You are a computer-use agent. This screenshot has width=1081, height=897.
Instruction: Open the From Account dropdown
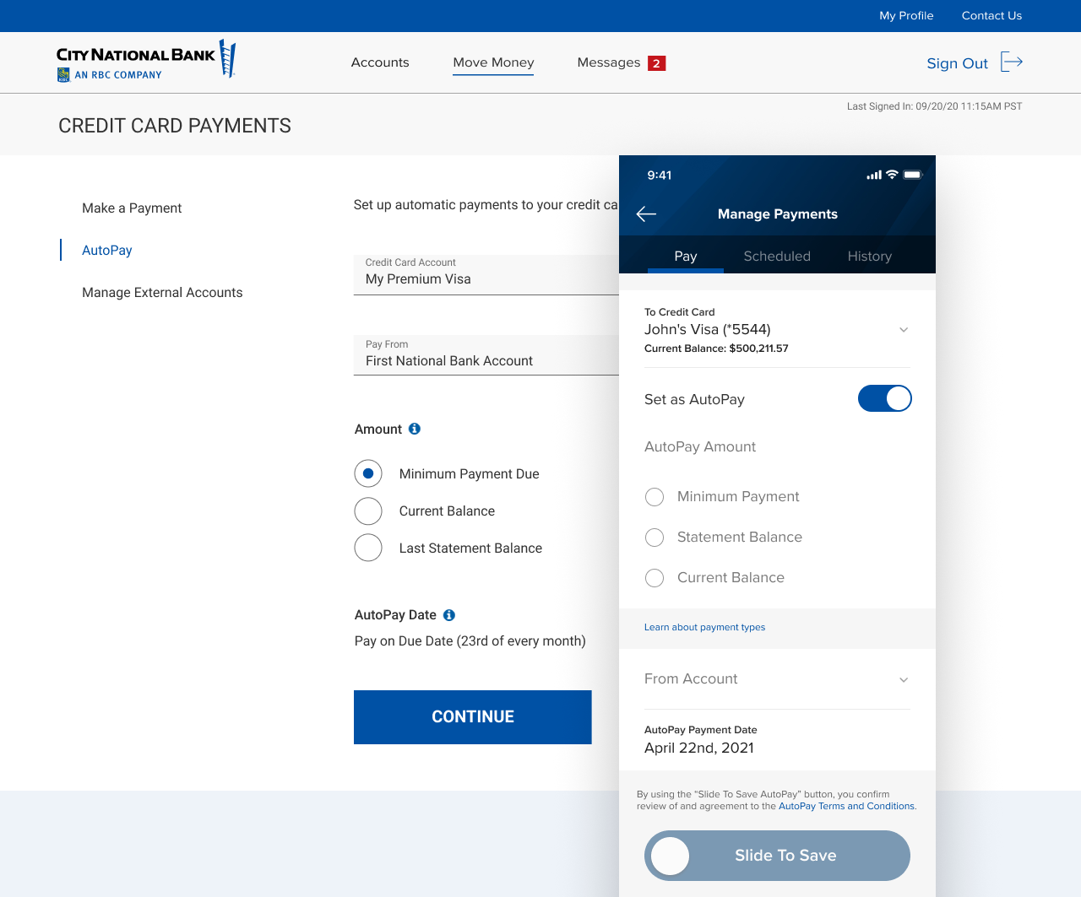(777, 679)
